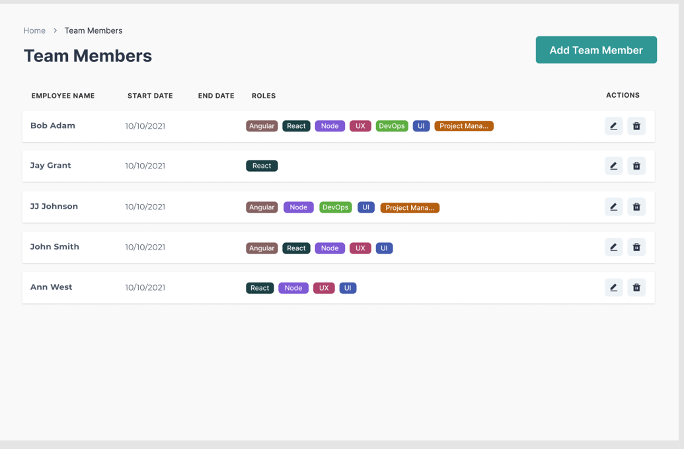Viewport: 684px width, 449px height.
Task: Open the edit pencil icon for JJ Johnson
Action: [x=613, y=207]
